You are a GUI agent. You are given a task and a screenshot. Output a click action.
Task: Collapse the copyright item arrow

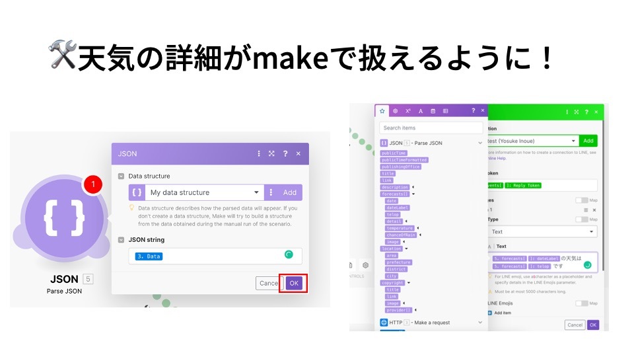click(x=409, y=282)
